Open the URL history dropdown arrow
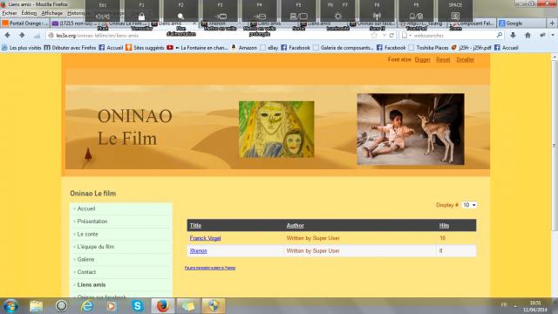The height and width of the screenshot is (314, 558). [x=384, y=35]
